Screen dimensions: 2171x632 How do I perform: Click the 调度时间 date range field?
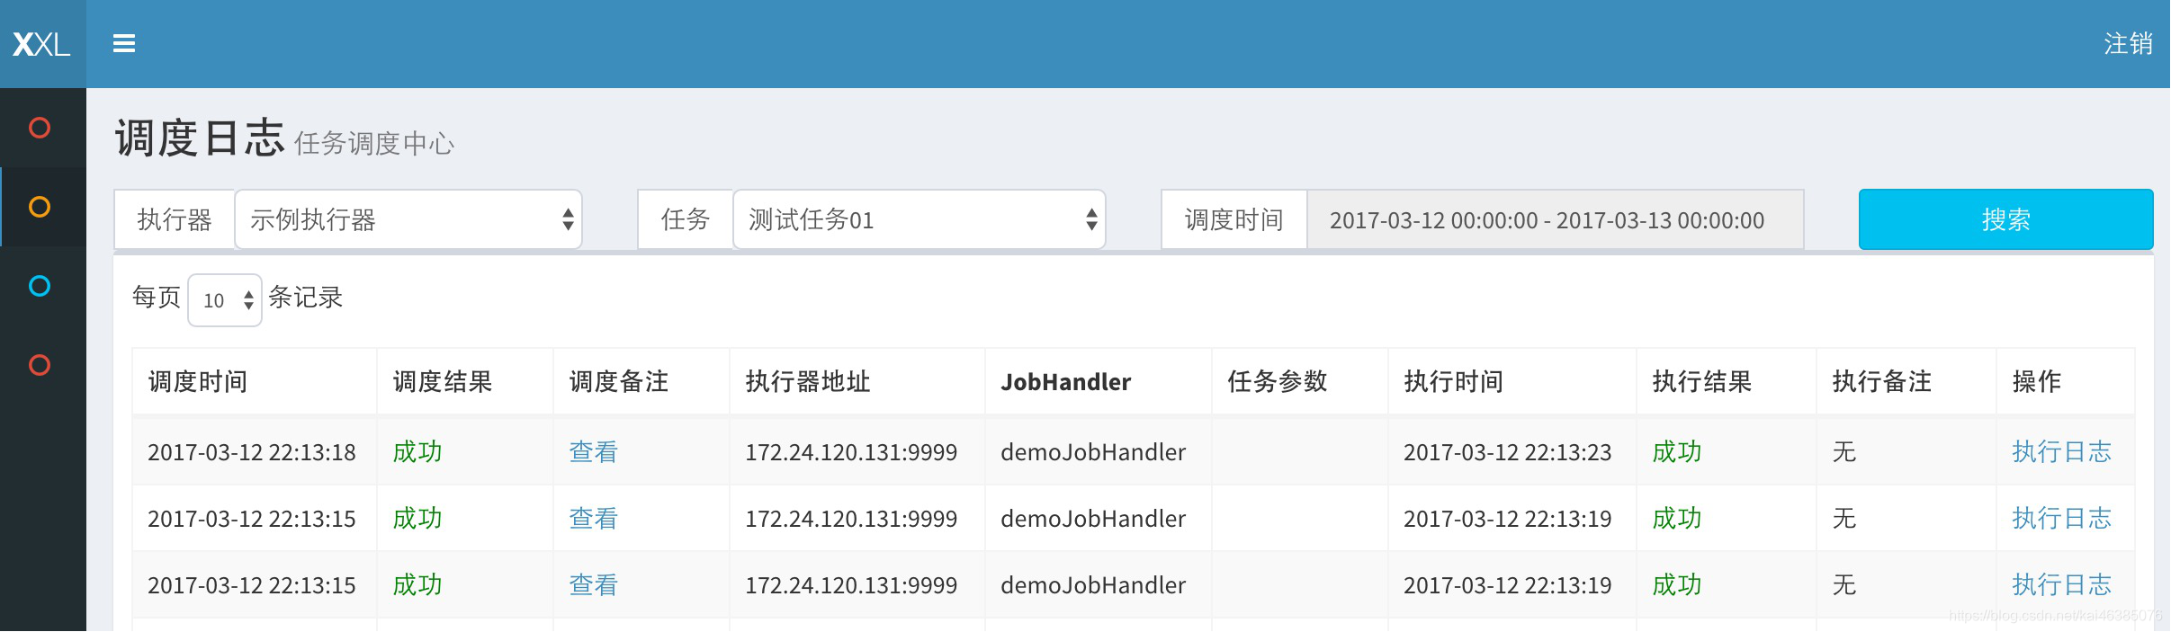[1556, 219]
